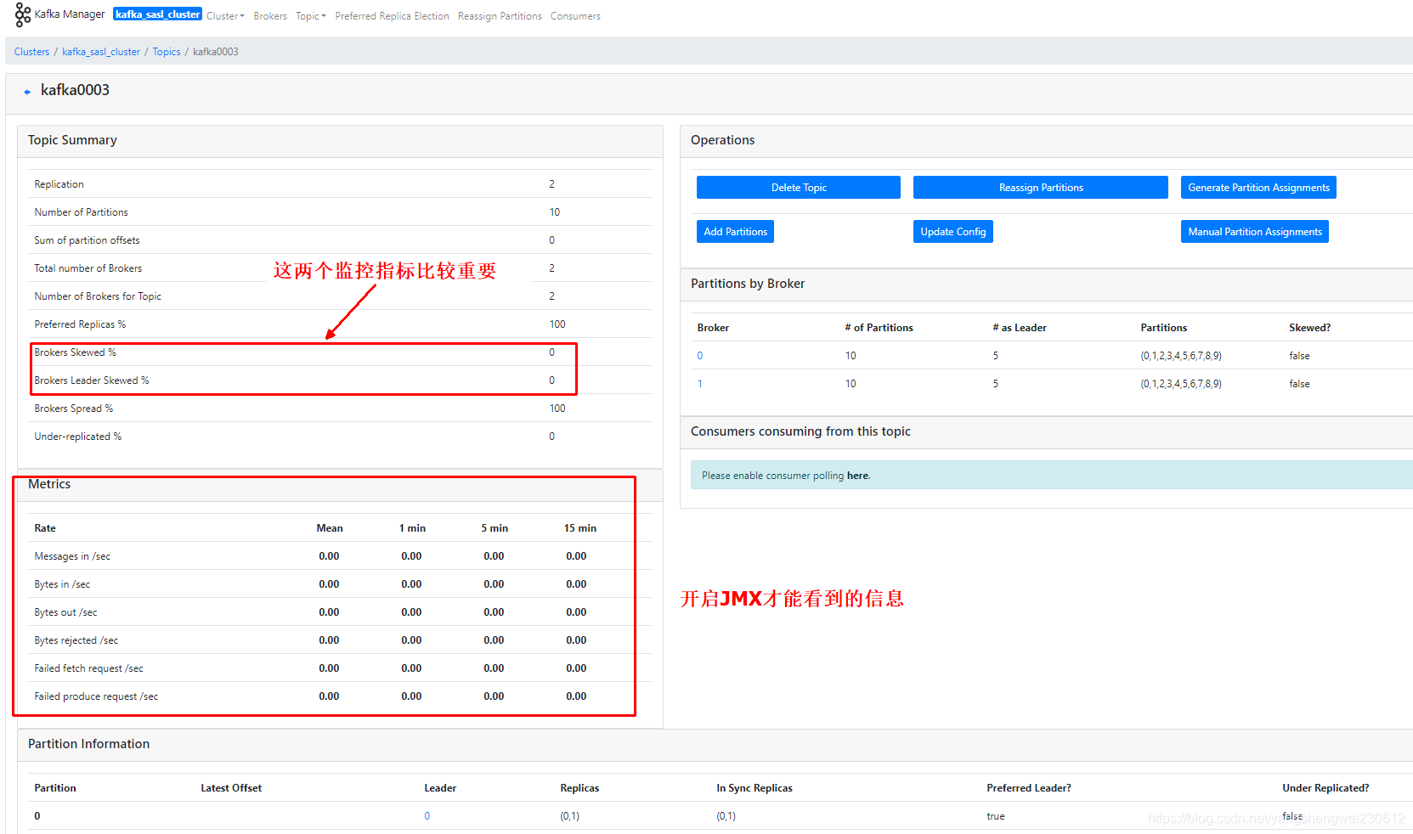This screenshot has height=834, width=1413.
Task: Open the Brokers menu item
Action: click(270, 16)
